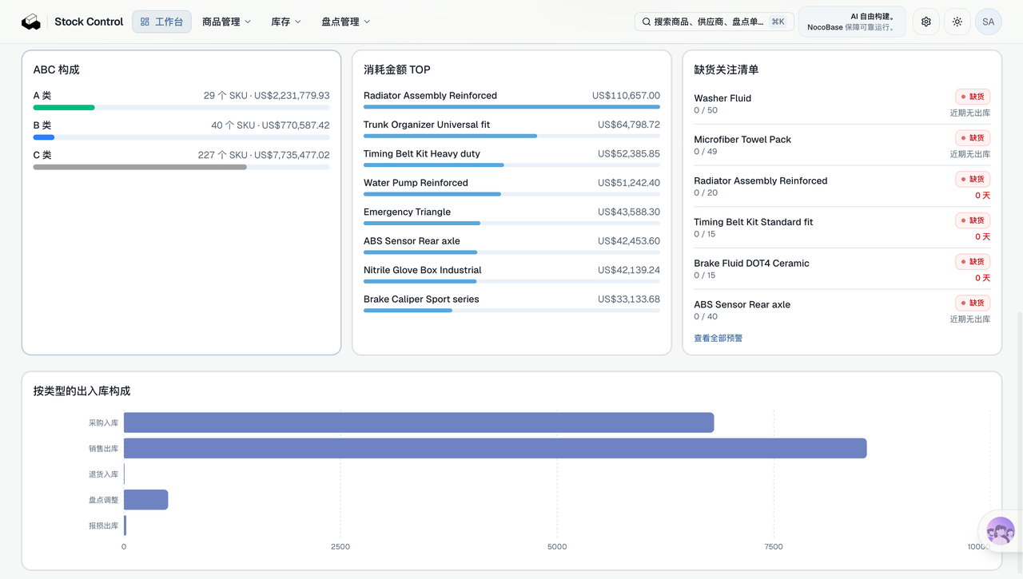Open the 工作台 workbench tab

161,22
